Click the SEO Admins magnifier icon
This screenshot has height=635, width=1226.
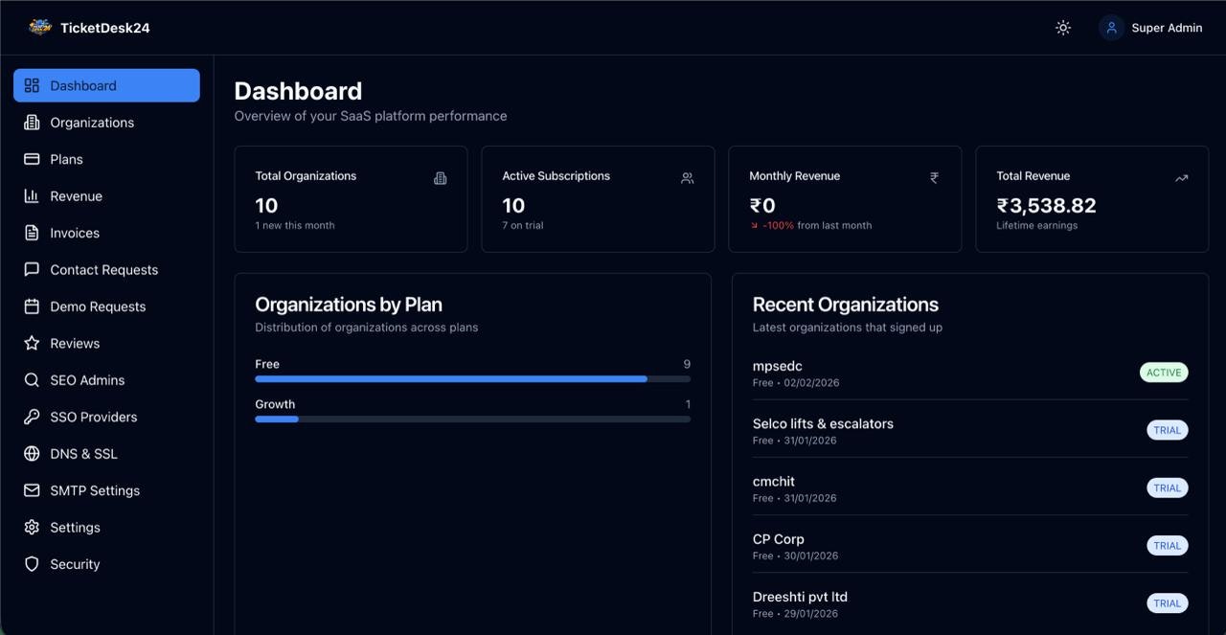click(x=32, y=380)
